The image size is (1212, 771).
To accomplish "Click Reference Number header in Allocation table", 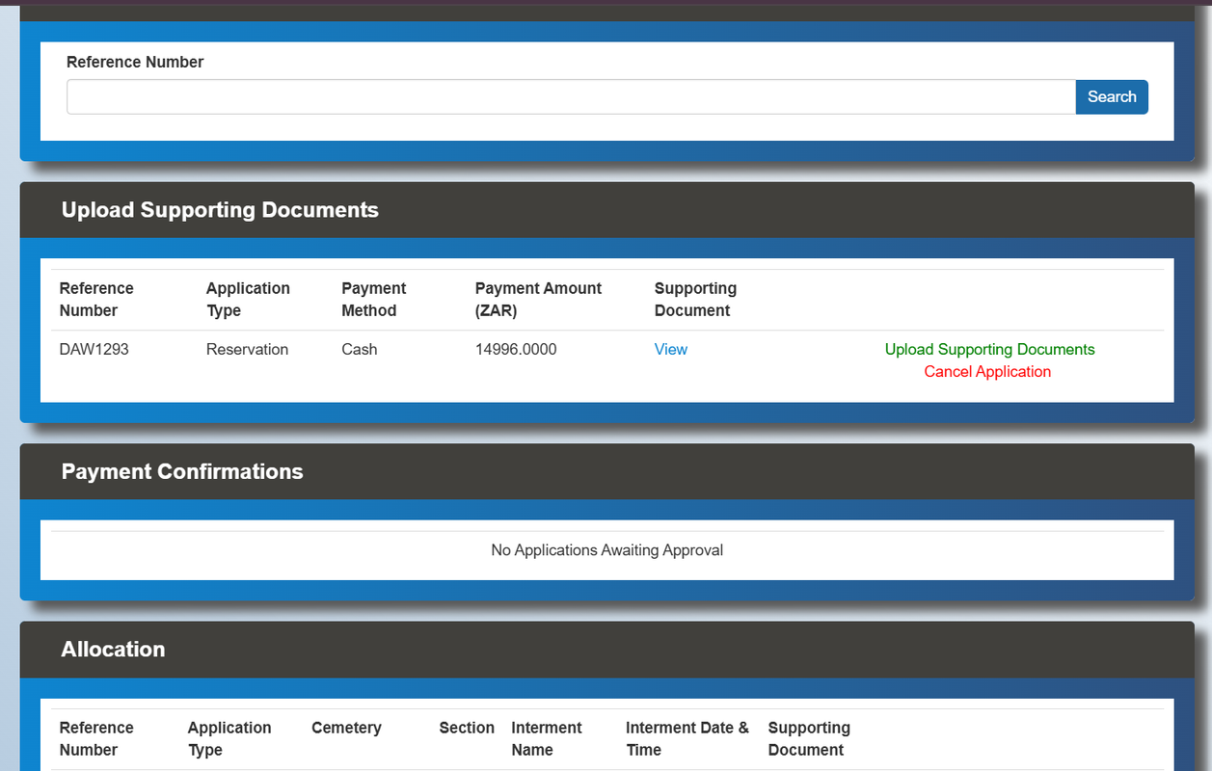I will click(96, 738).
